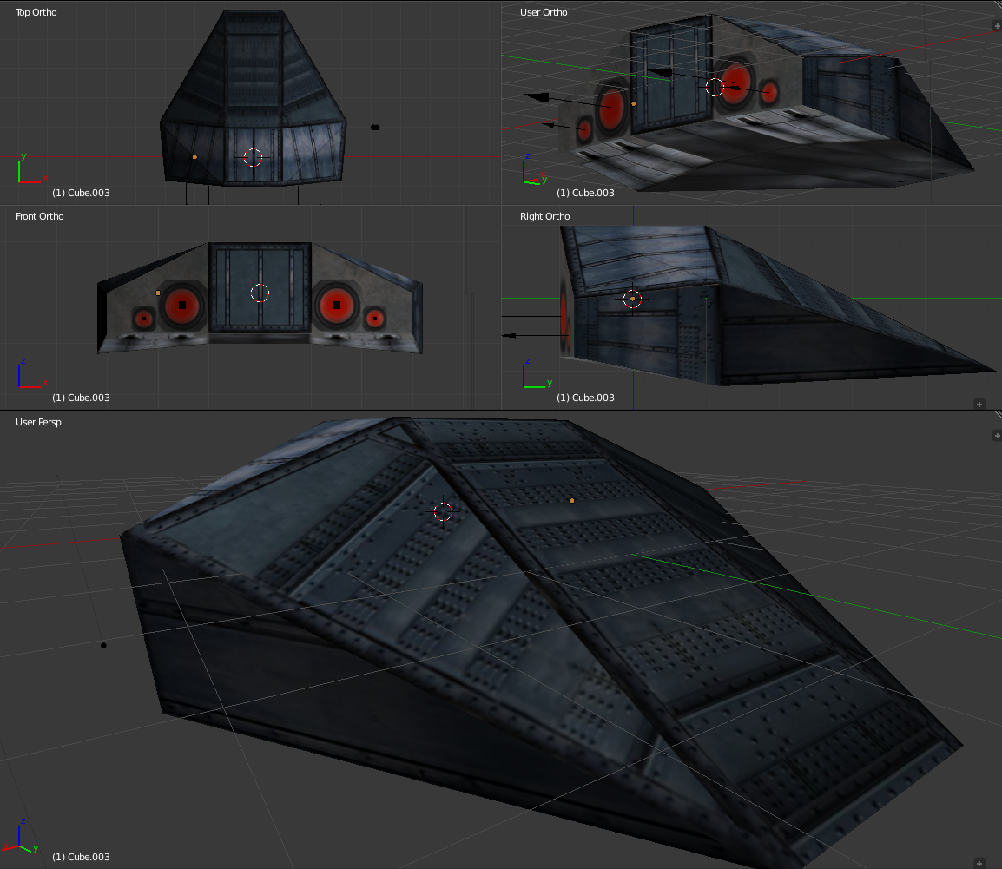Click the 'User Ortho' view label

click(544, 12)
